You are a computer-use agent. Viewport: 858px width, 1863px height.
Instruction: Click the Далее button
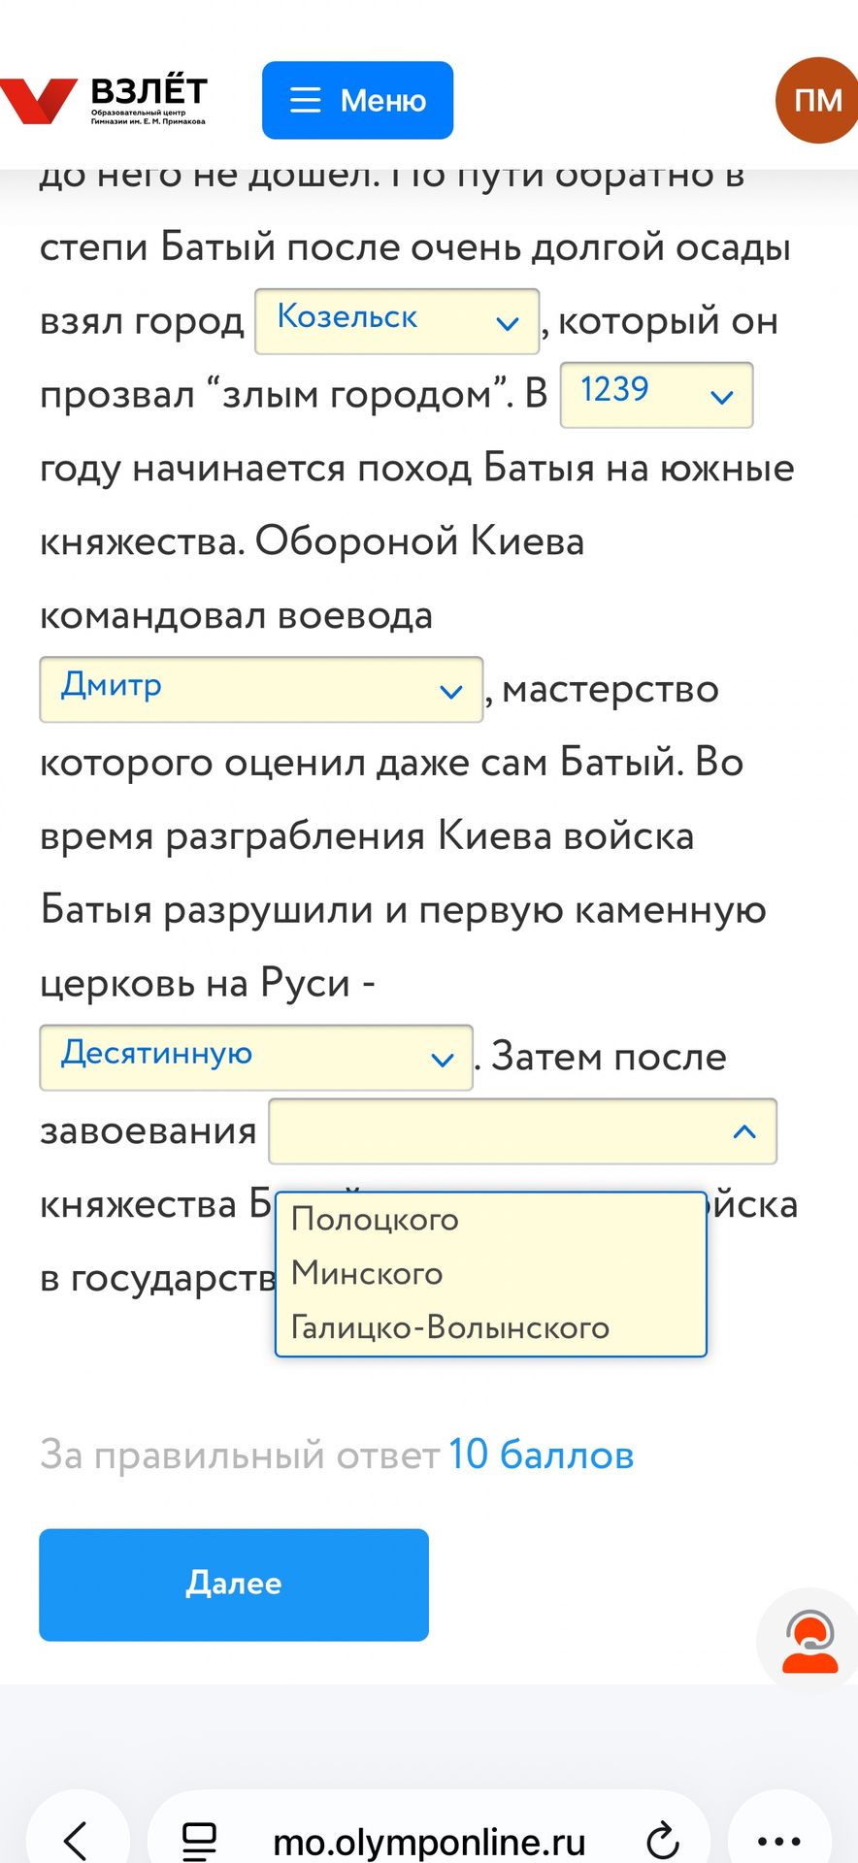click(x=234, y=1585)
